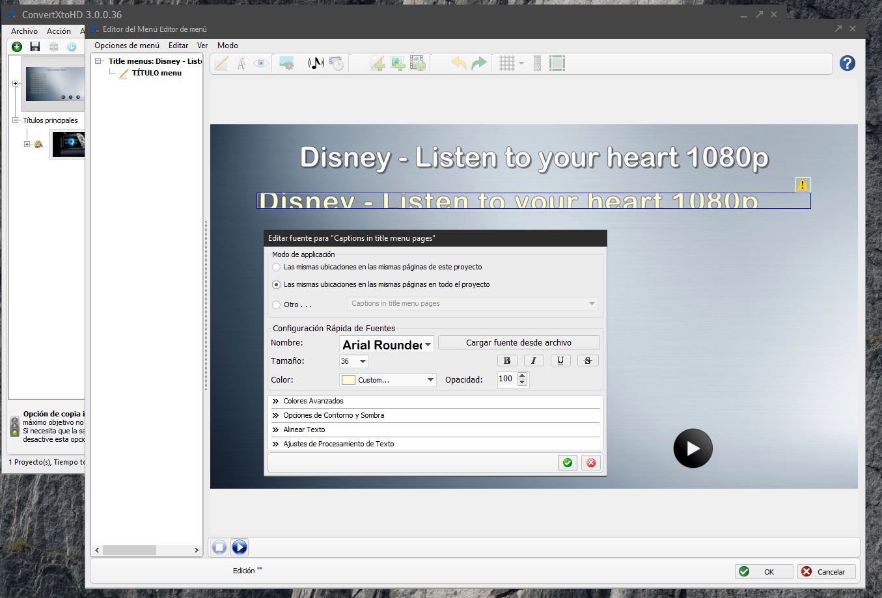882x598 pixels.
Task: Expand the movie title node in ConvertXtoHD tree
Action: coord(27,144)
